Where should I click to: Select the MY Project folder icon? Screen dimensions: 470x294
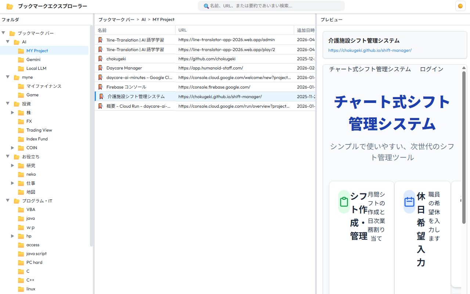click(21, 51)
